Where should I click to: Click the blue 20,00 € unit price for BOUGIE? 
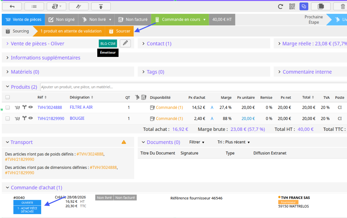248,119
